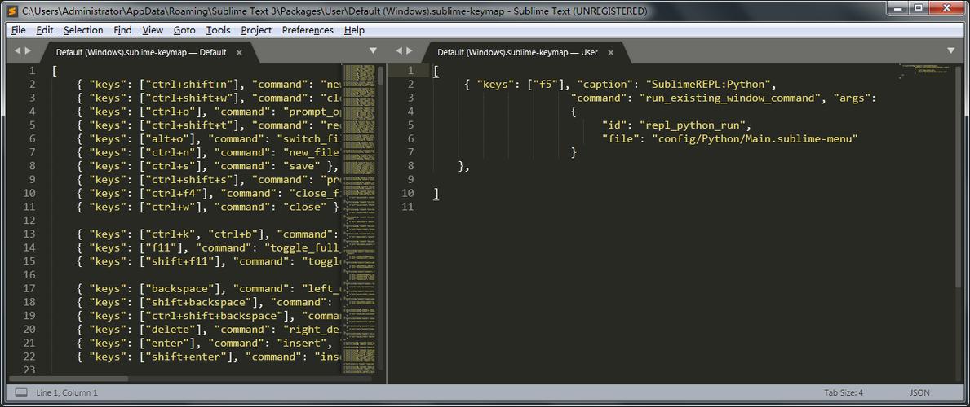
Task: Click "shift+f11" binding line
Action: pyautogui.click(x=209, y=260)
